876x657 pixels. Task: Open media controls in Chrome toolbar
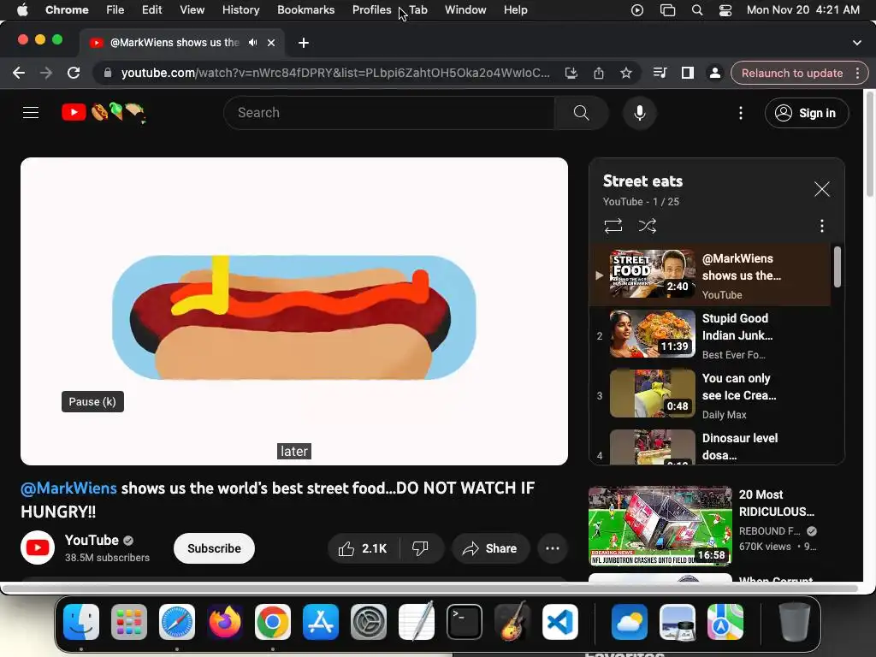pyautogui.click(x=660, y=74)
